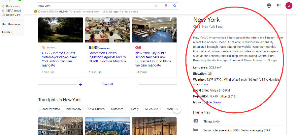The height and width of the screenshot is (135, 297).
Task: Open the Museum of Modern Art photo
Action: 154,126
